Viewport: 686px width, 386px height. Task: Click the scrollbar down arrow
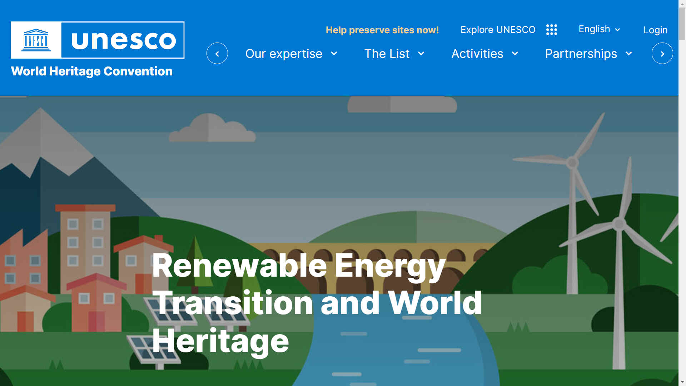(x=682, y=382)
